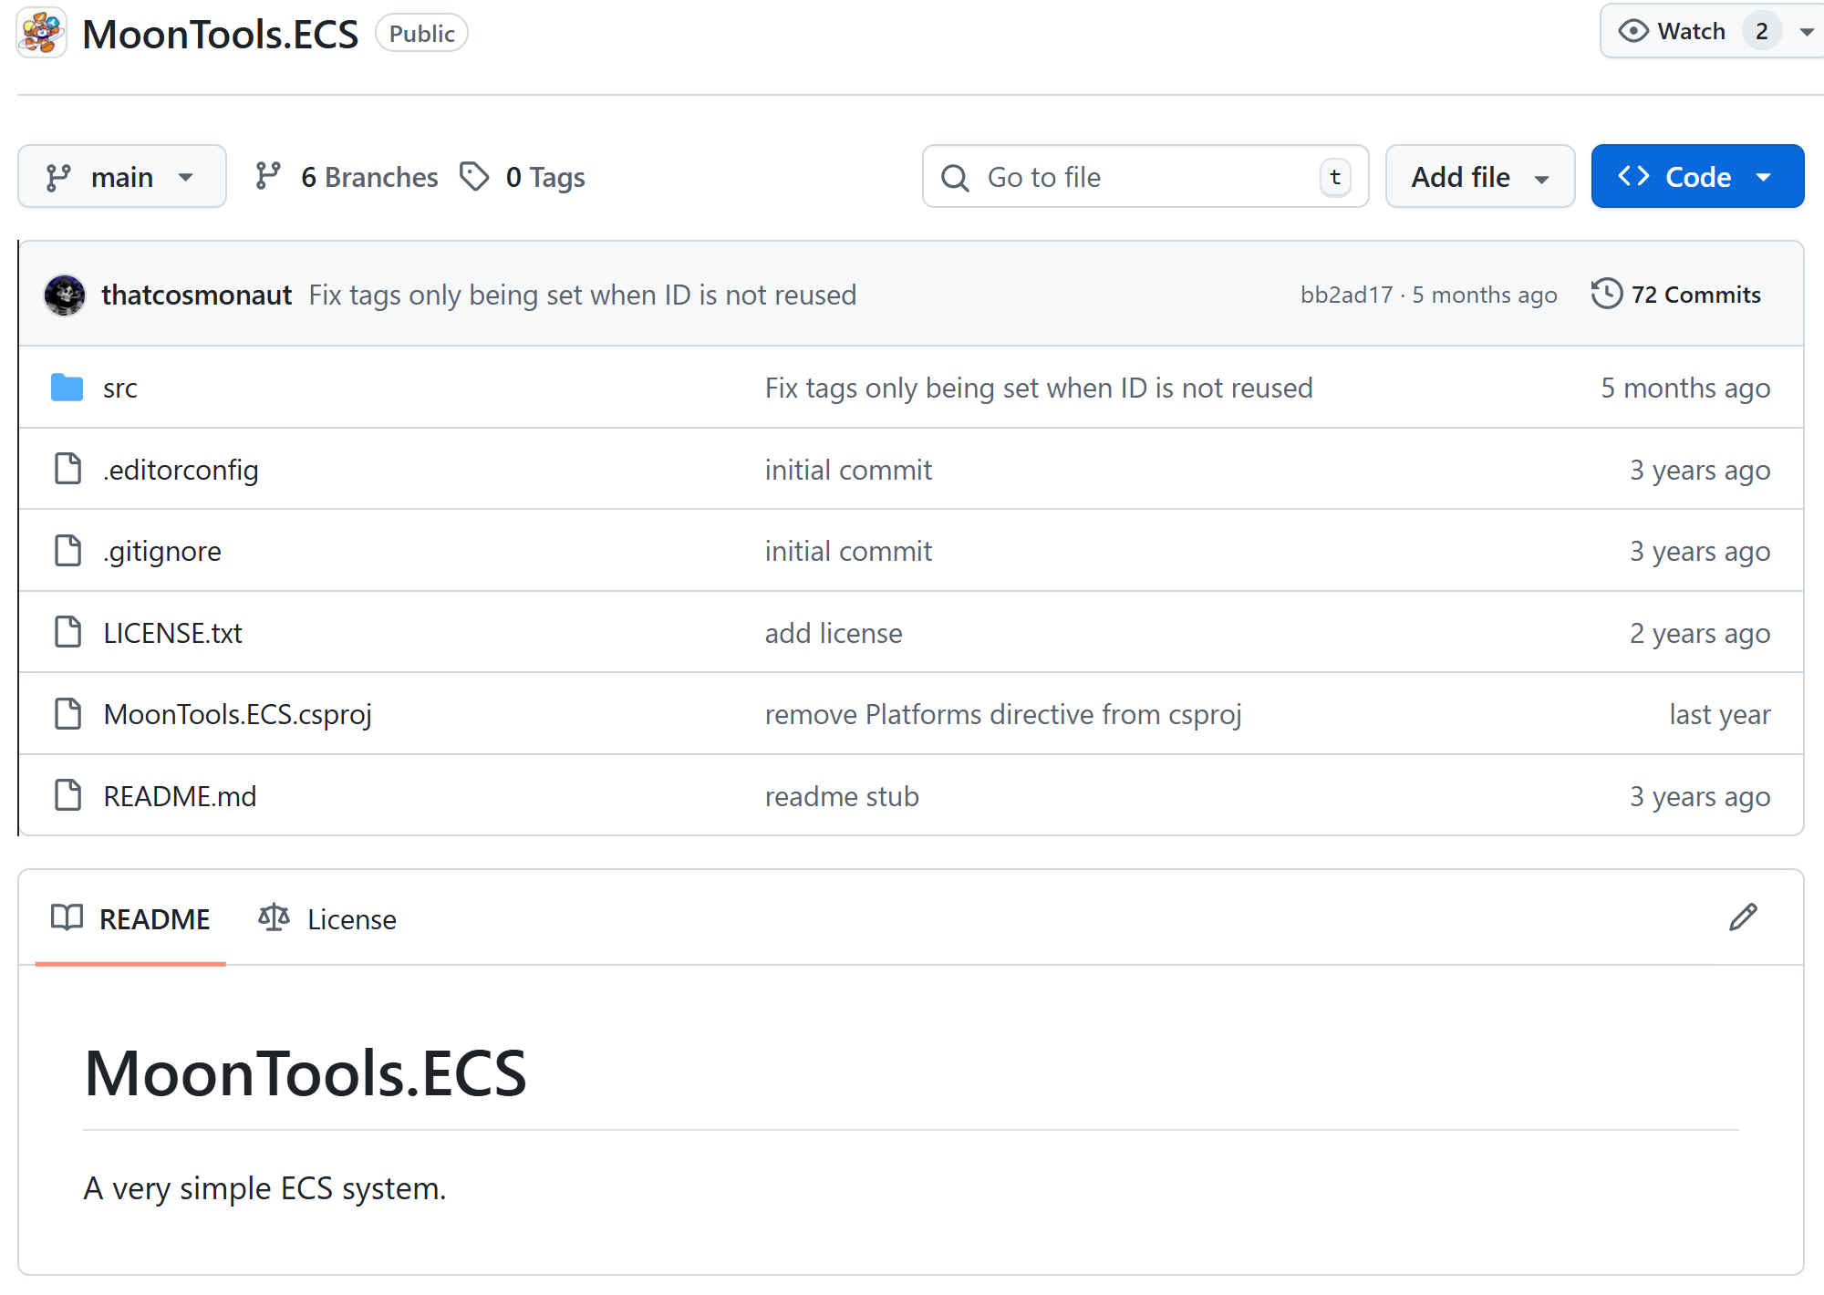Click the pencil icon to edit README
Image resolution: width=1824 pixels, height=1295 pixels.
coord(1743,917)
